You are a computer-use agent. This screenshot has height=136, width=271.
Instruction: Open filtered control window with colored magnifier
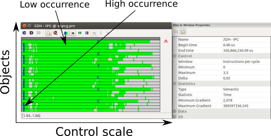pyautogui.click(x=55, y=33)
